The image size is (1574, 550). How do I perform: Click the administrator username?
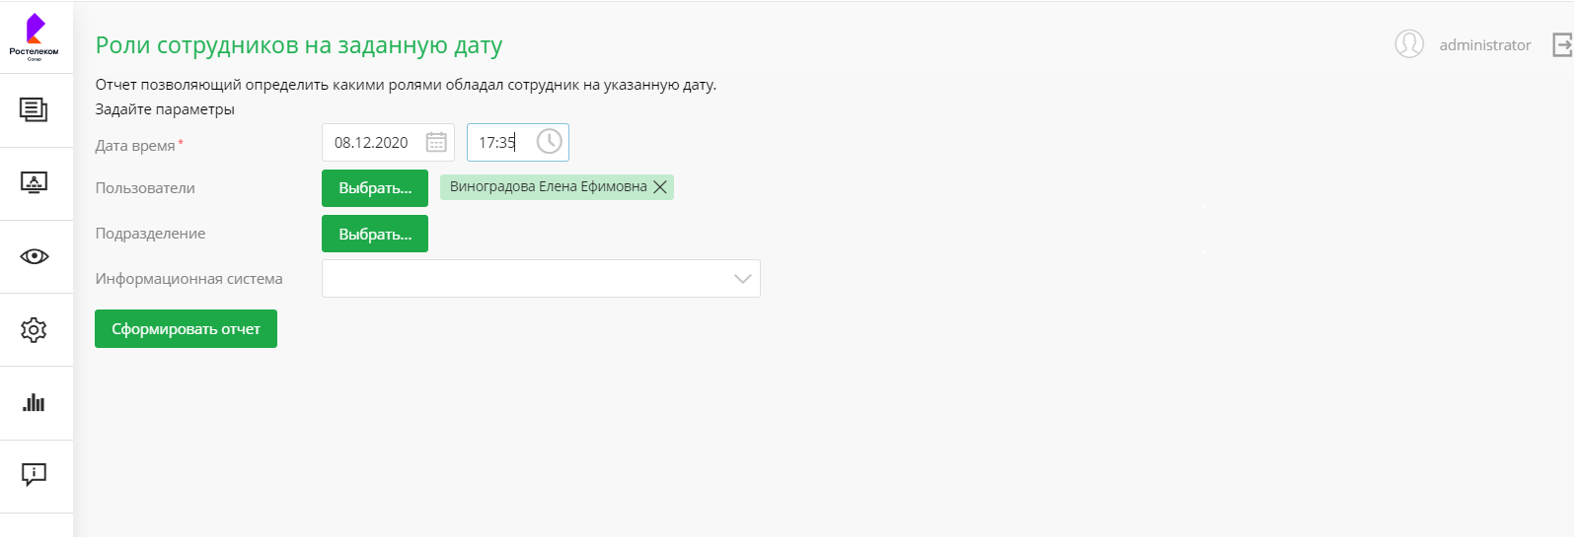[x=1484, y=45]
